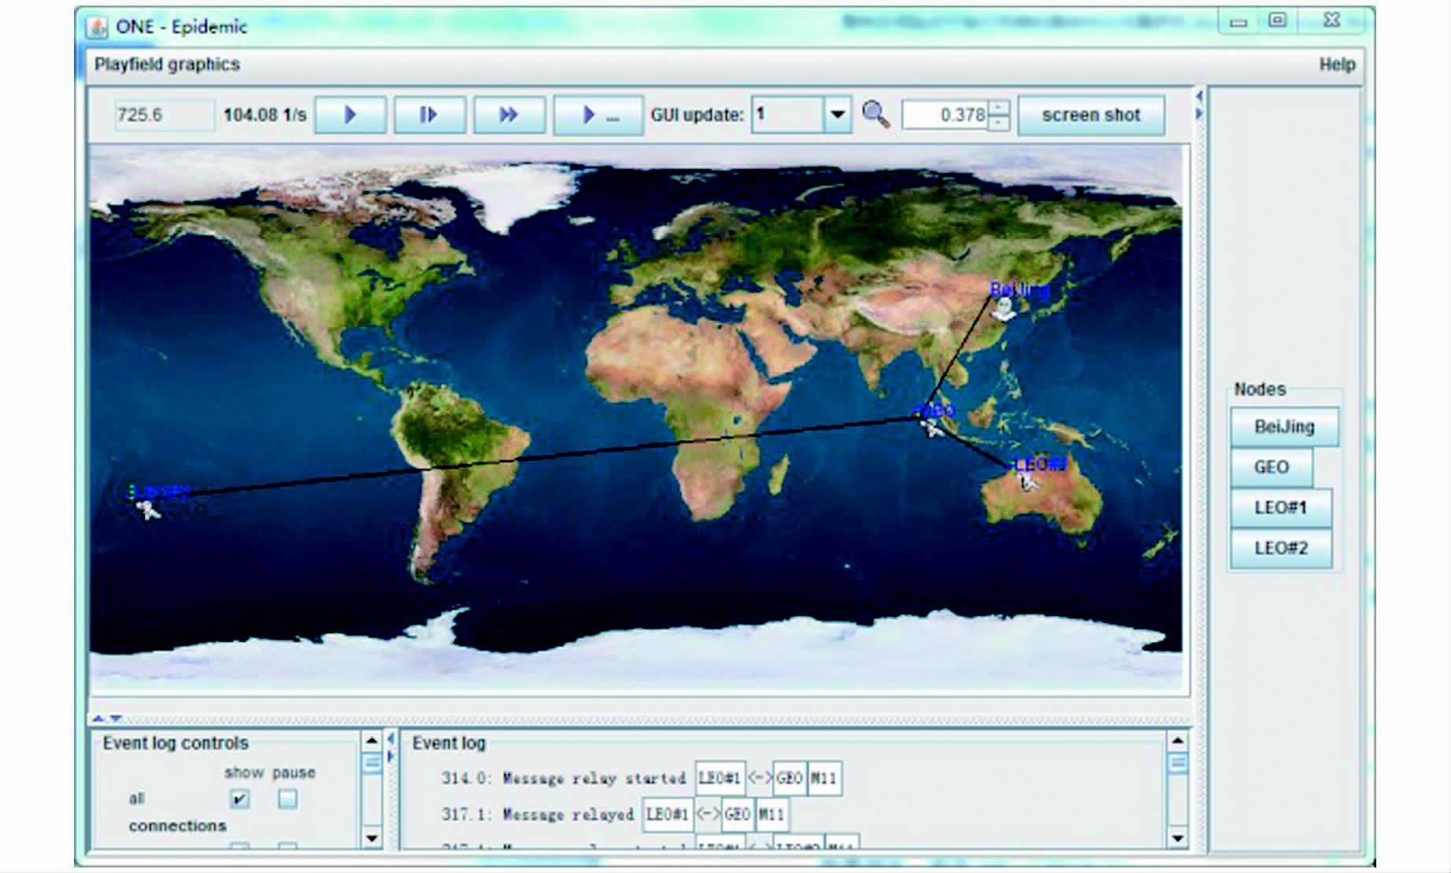Enable the pause all events checkbox

pyautogui.click(x=287, y=799)
